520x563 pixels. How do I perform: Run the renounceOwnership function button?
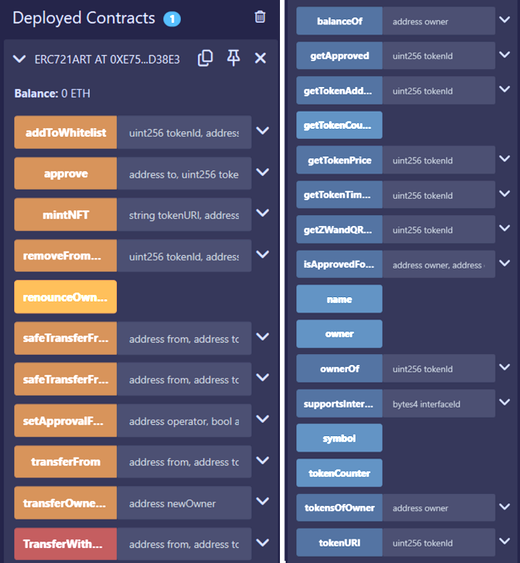click(66, 297)
